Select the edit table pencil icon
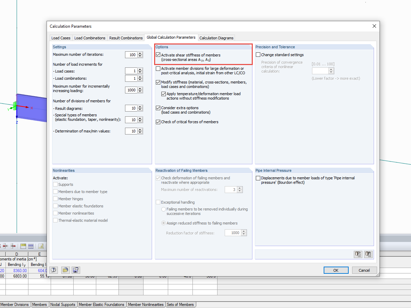This screenshot has height=308, width=411. click(x=41, y=246)
